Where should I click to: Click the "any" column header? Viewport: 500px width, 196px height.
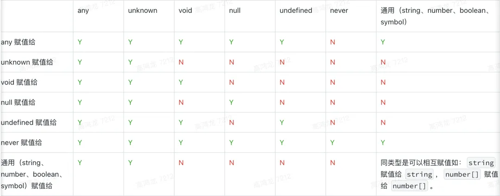(83, 11)
